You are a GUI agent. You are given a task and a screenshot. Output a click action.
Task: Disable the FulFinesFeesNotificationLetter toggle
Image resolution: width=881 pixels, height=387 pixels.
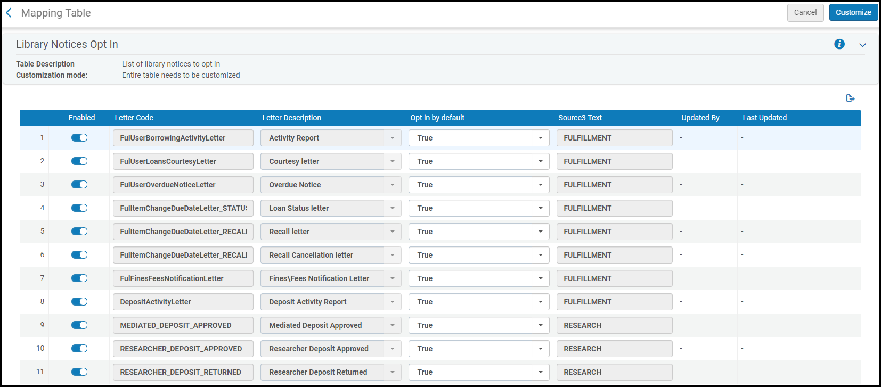click(79, 278)
